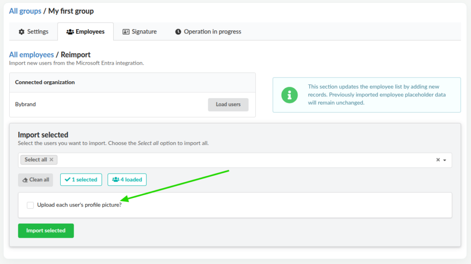
Task: Click the 4 loaded badge
Action: [127, 180]
